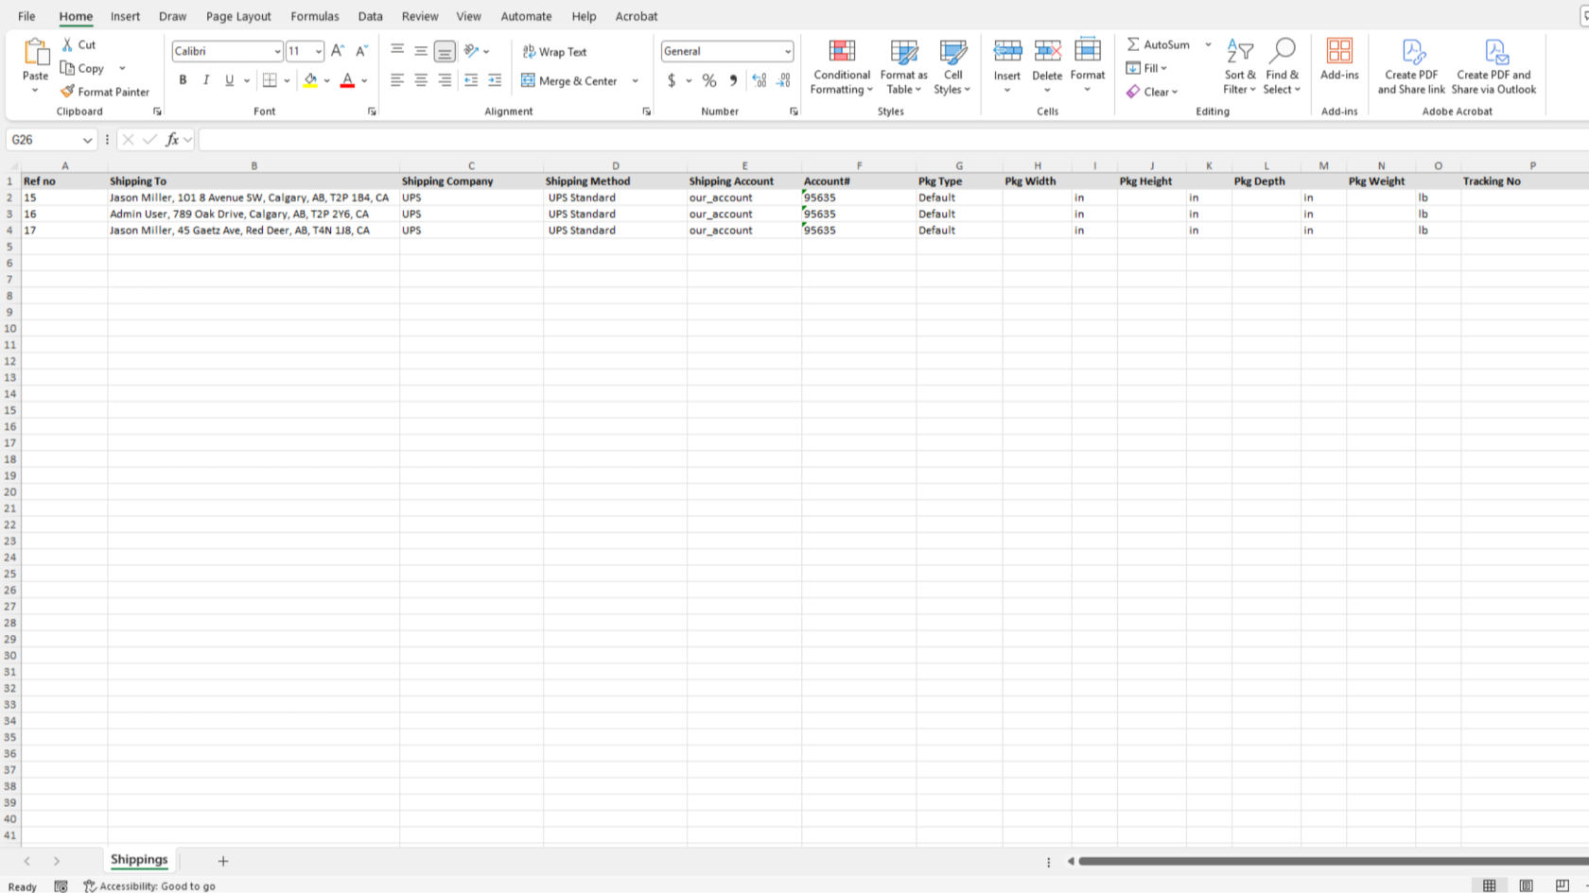Click the Percent Style icon

click(708, 80)
